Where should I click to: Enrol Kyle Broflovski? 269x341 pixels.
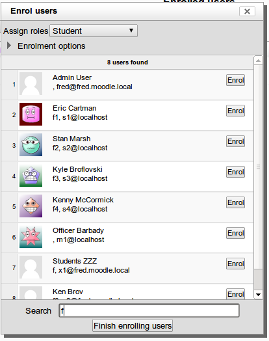click(x=236, y=172)
